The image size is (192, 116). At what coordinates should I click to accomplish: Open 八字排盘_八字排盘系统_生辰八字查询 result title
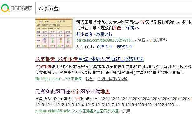89,59
